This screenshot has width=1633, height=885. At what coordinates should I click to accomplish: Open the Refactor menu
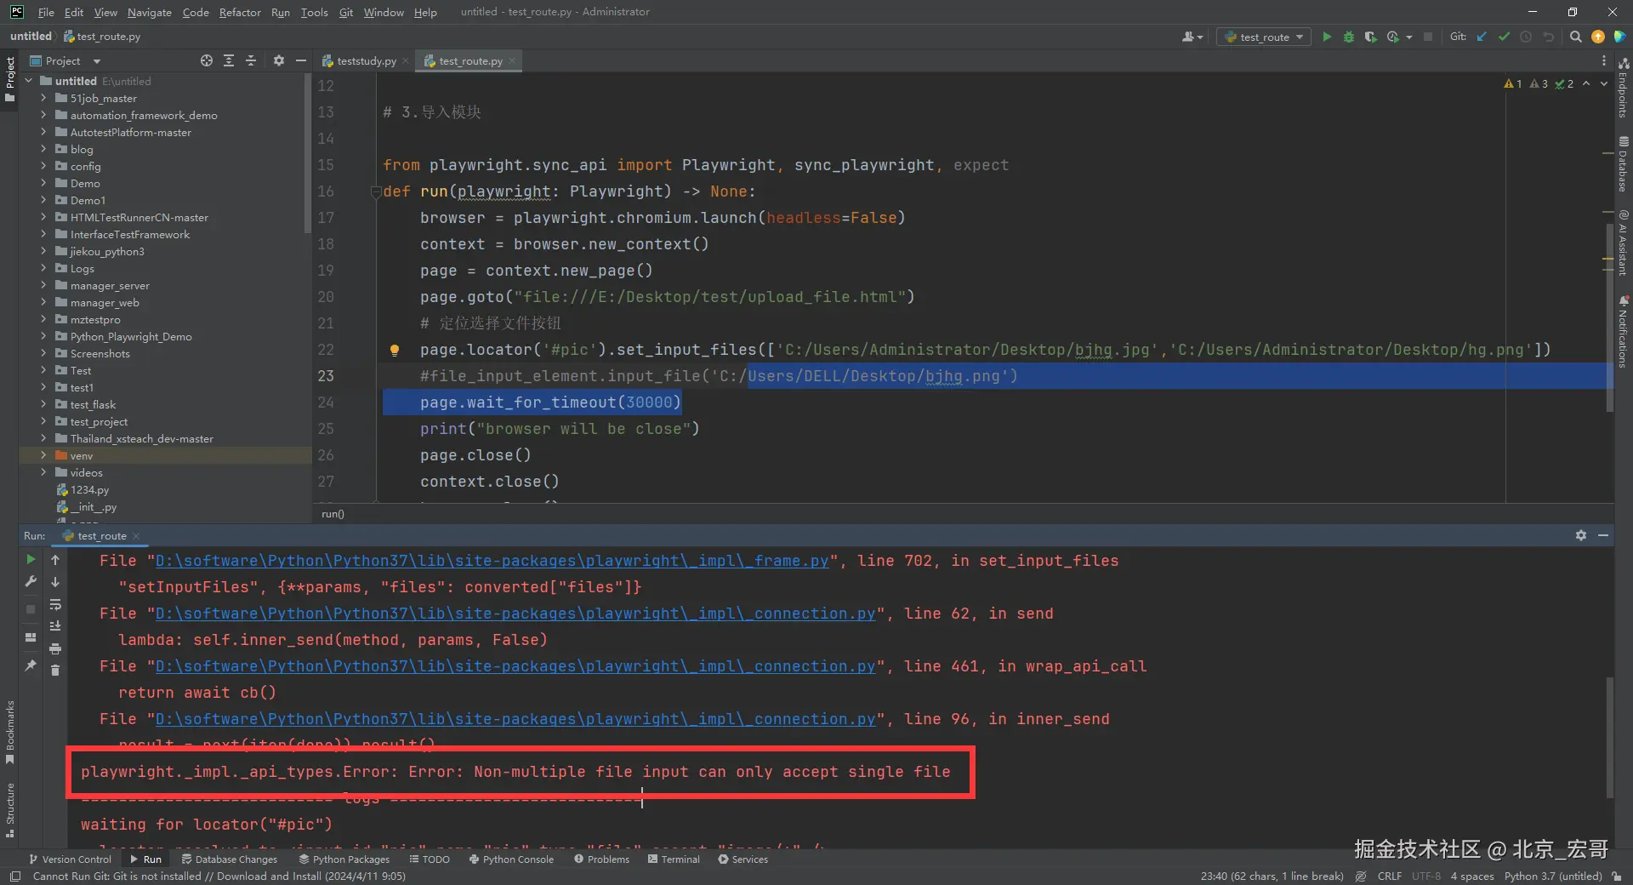[x=240, y=12]
